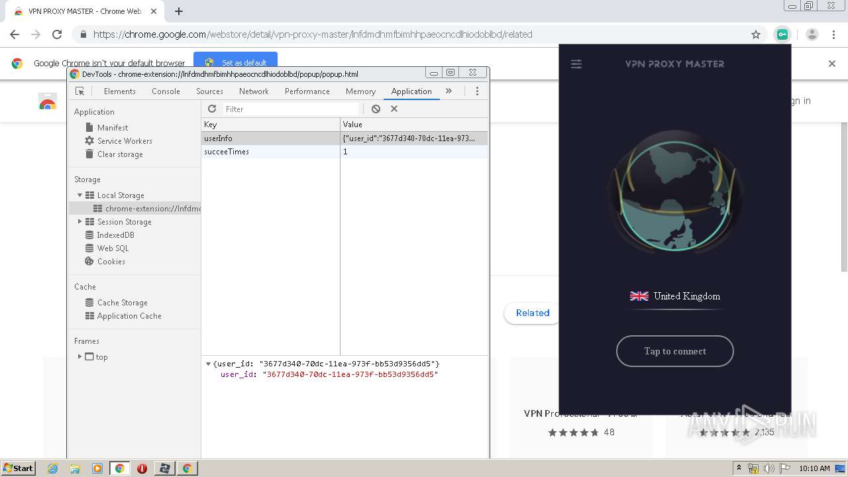Click the clock showing 10:10 AM
848x477 pixels.
[814, 468]
